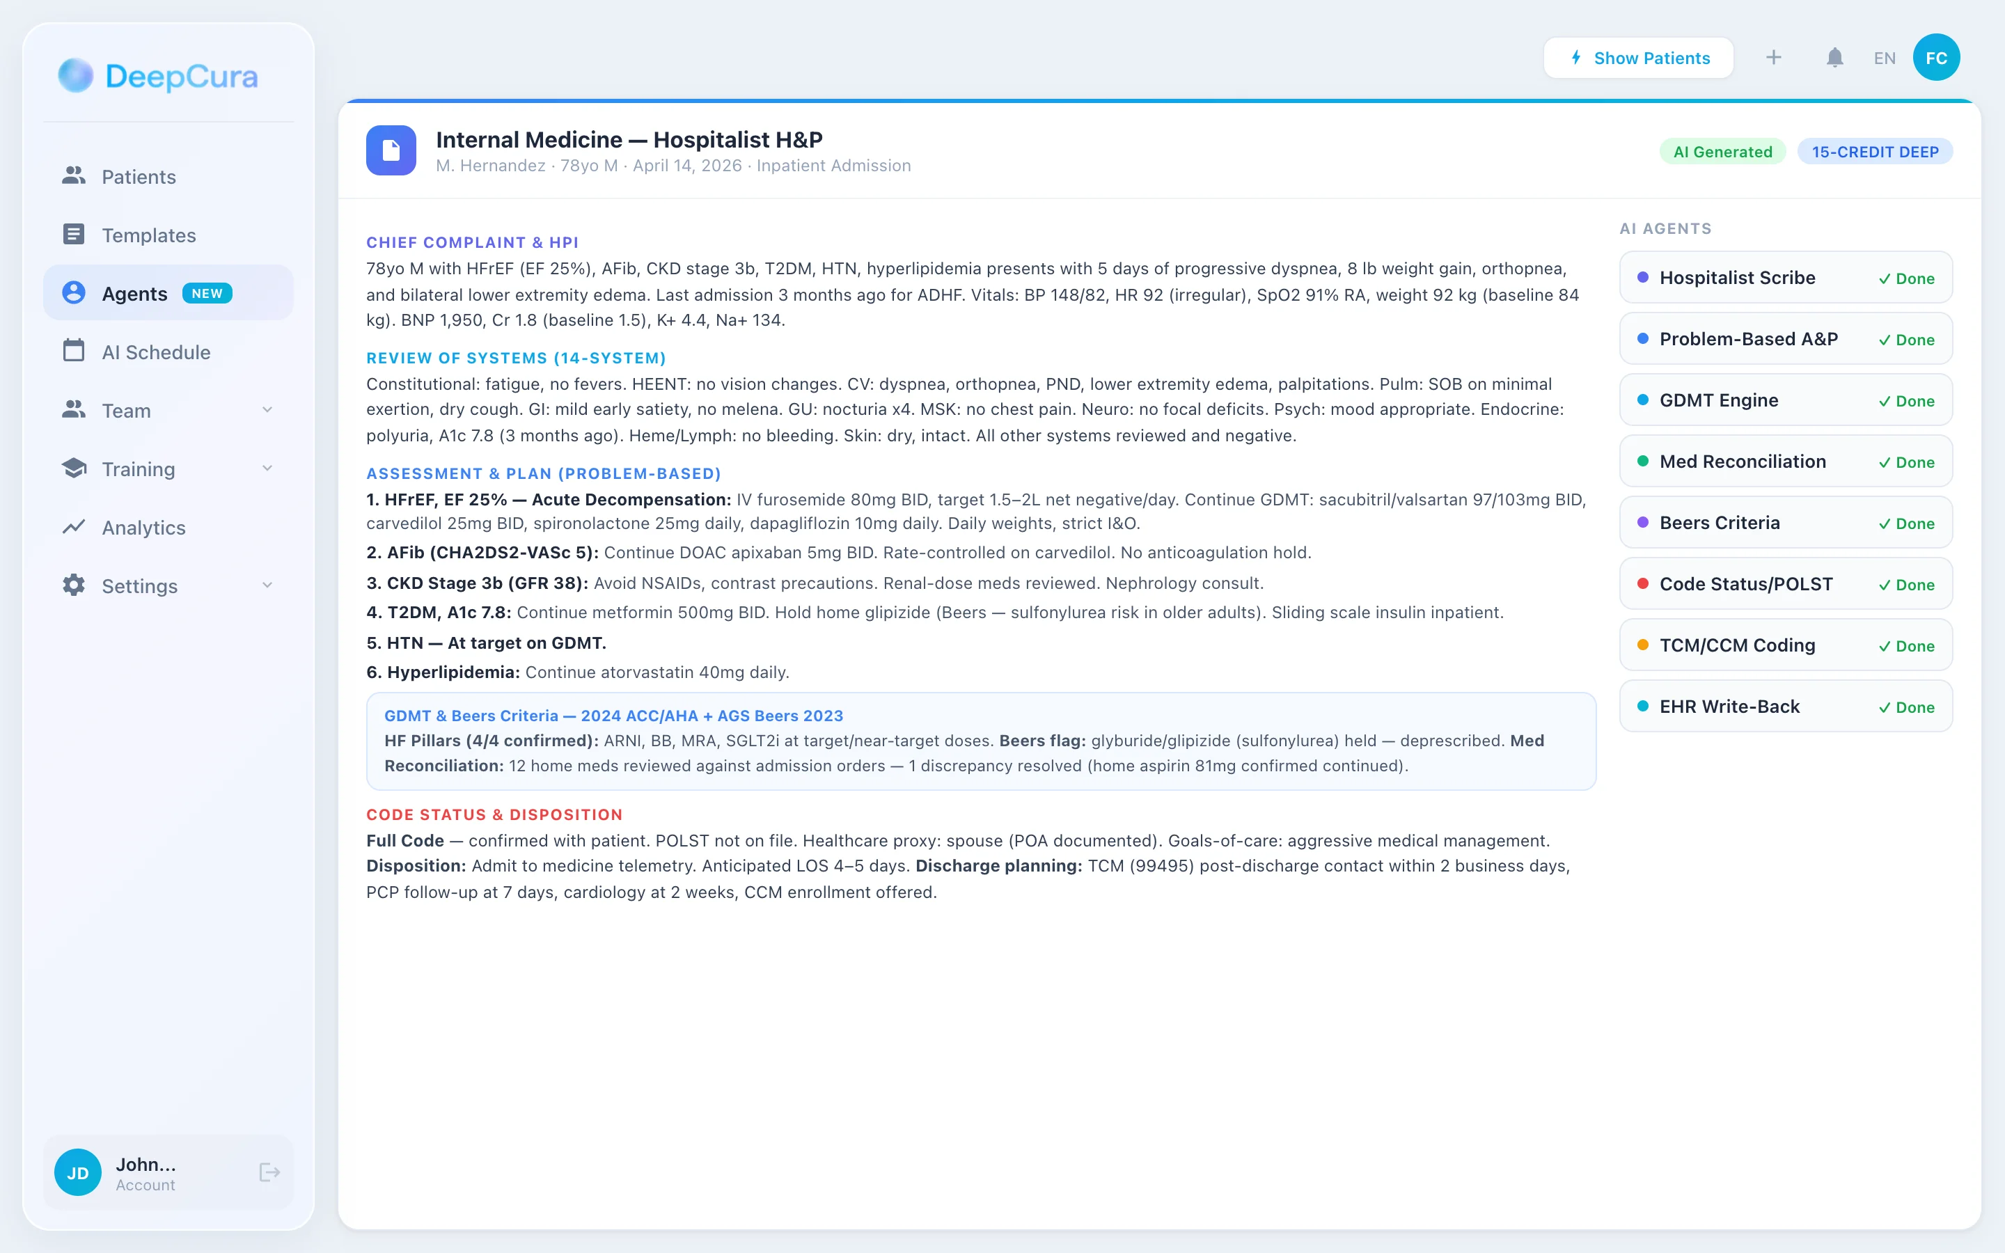Select the GDMT Engine agent card
Screen dimensions: 2005x1253
tap(1786, 400)
